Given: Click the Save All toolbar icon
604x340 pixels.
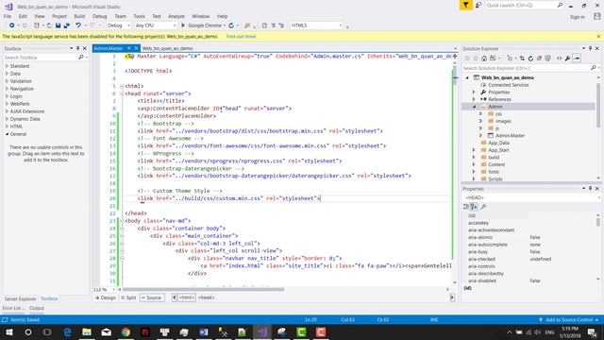Looking at the screenshot, I should [67, 25].
